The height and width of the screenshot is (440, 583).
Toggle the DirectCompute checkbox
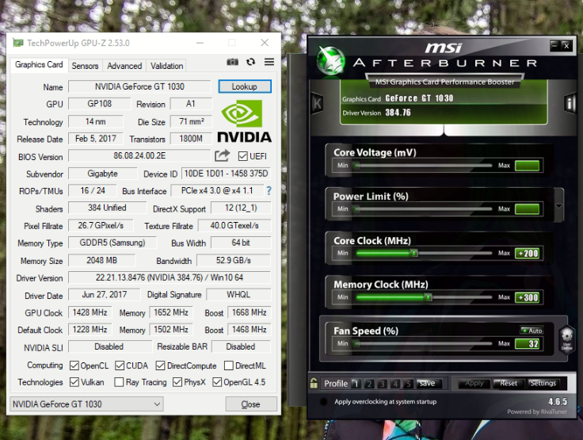[161, 365]
